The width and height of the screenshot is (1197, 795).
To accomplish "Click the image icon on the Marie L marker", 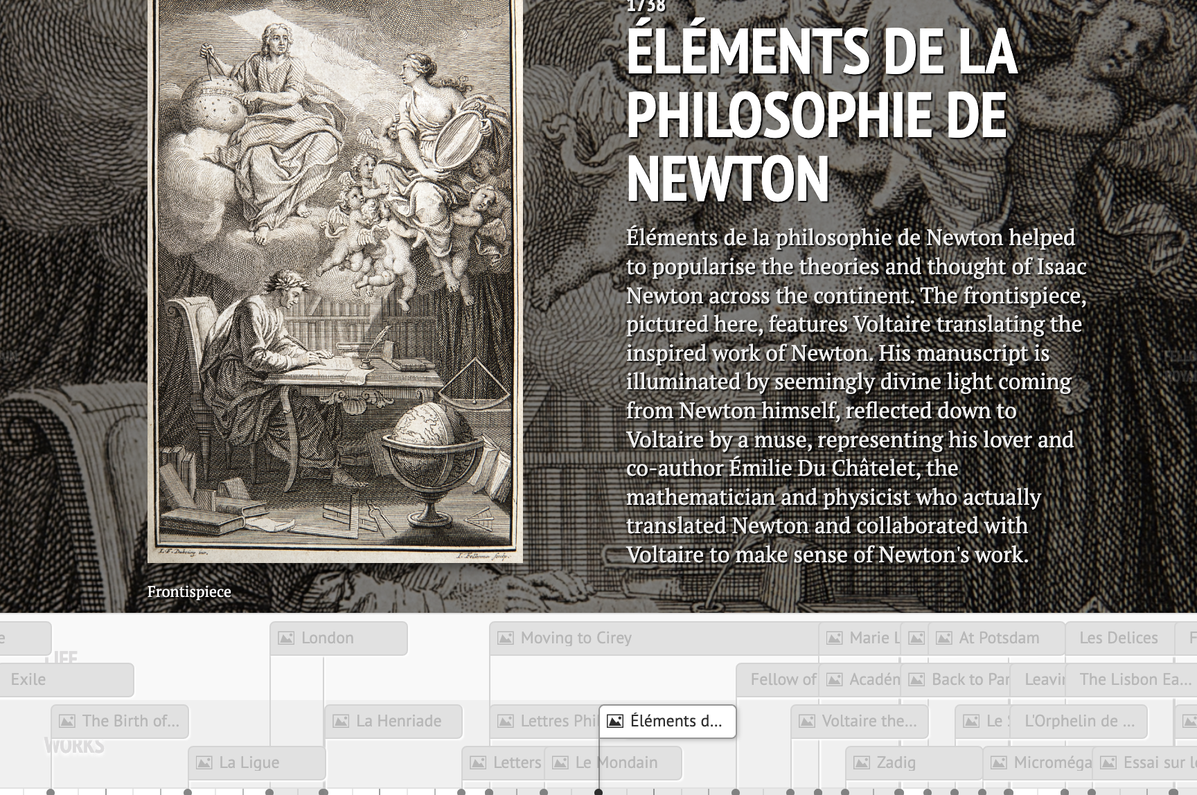I will click(835, 638).
